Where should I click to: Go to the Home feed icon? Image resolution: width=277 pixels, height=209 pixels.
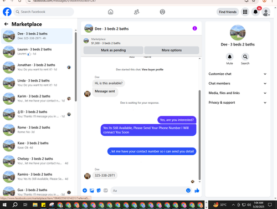coord(110,12)
